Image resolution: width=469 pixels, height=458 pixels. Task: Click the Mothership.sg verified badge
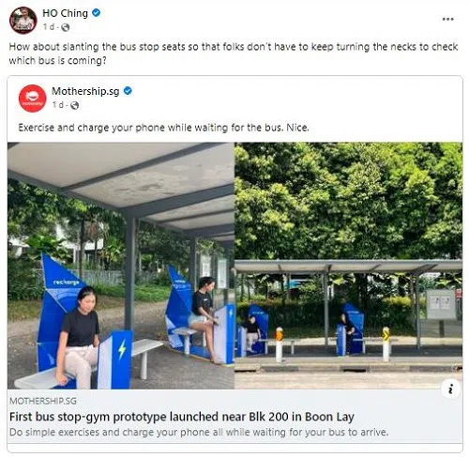pyautogui.click(x=128, y=91)
